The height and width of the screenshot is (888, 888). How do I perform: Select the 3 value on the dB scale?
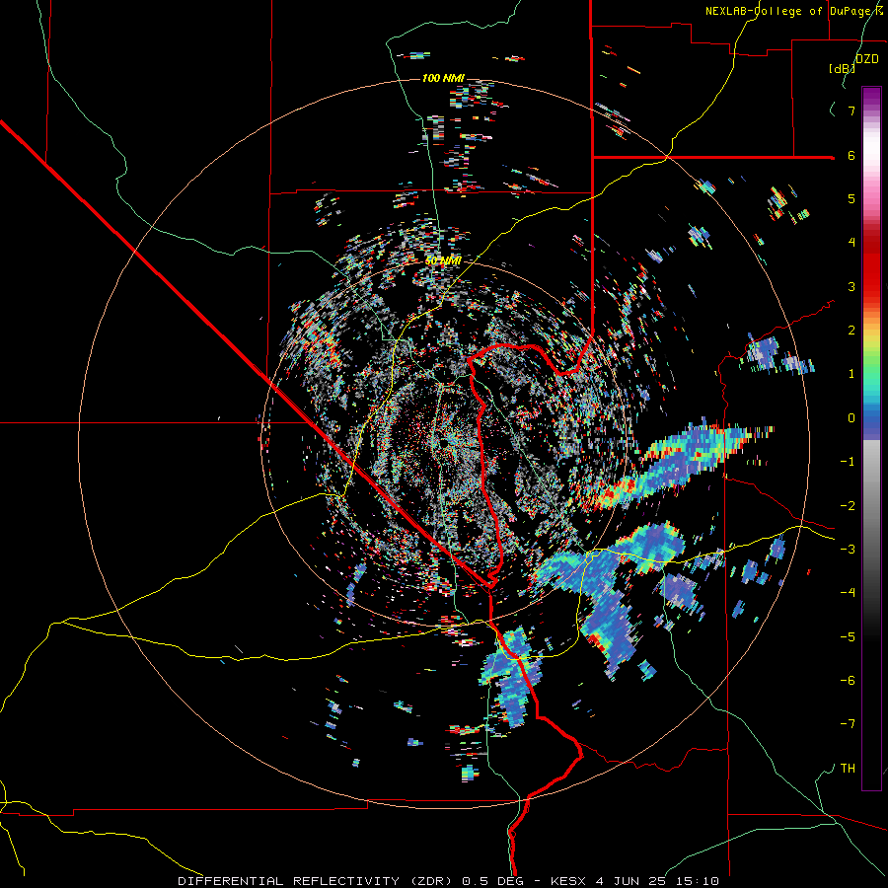(851, 286)
